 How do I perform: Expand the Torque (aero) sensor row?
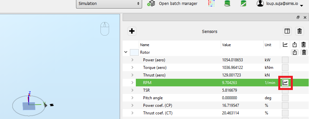click(132, 68)
